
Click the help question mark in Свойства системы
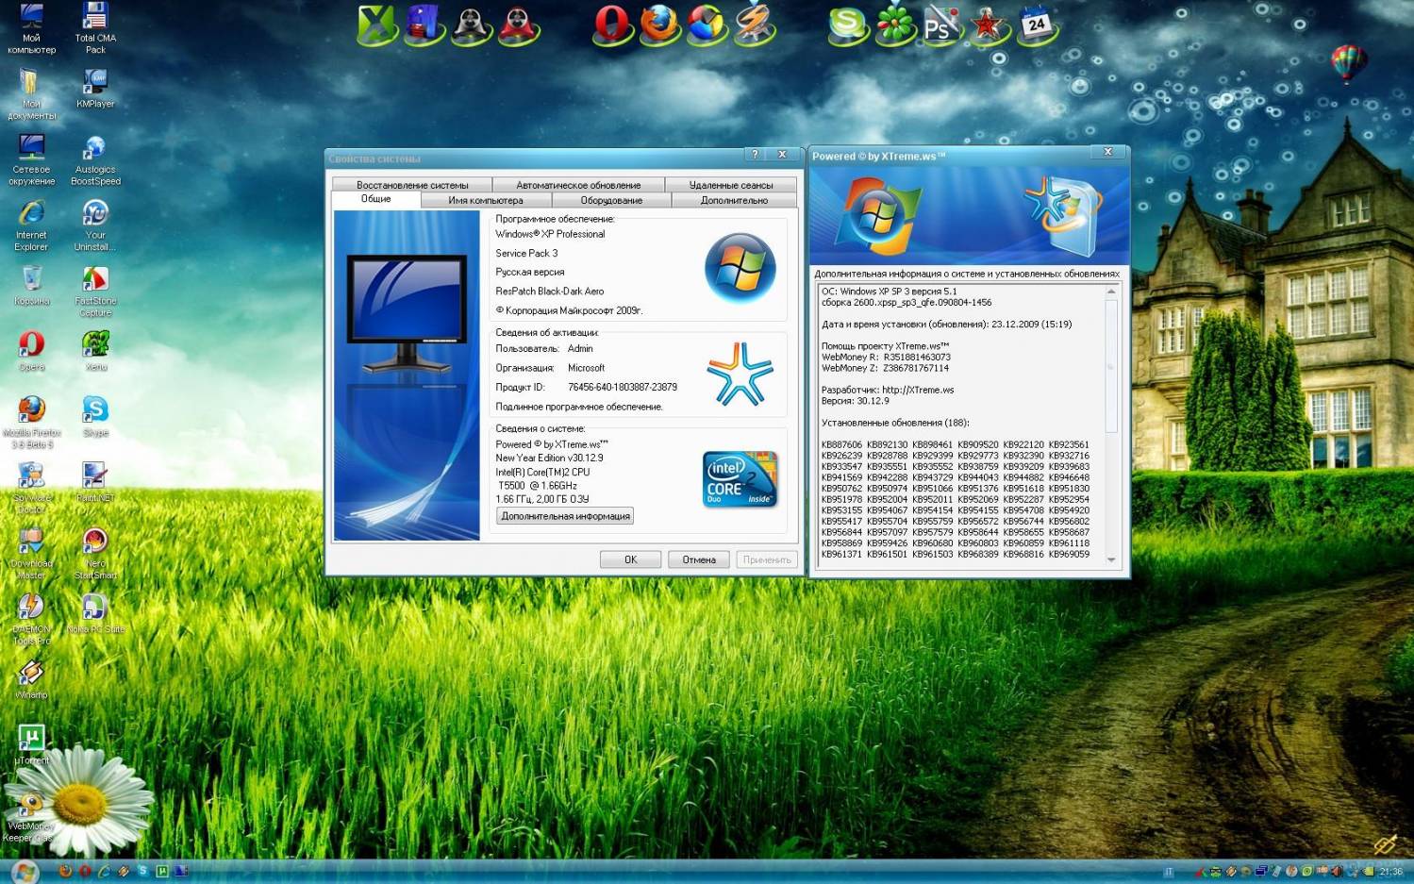(755, 155)
